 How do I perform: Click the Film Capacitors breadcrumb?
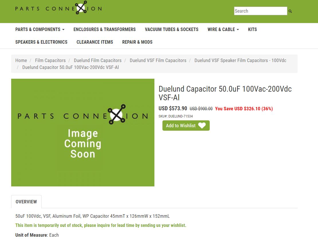click(50, 60)
